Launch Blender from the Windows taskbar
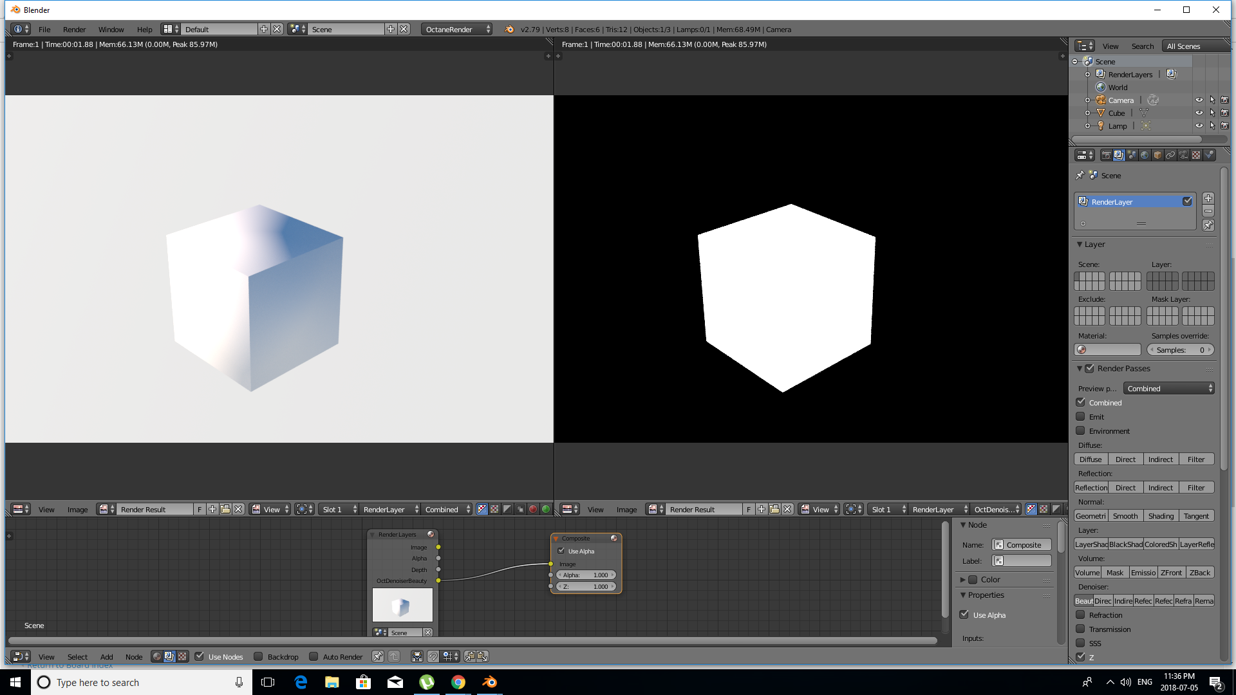The image size is (1236, 695). tap(489, 682)
